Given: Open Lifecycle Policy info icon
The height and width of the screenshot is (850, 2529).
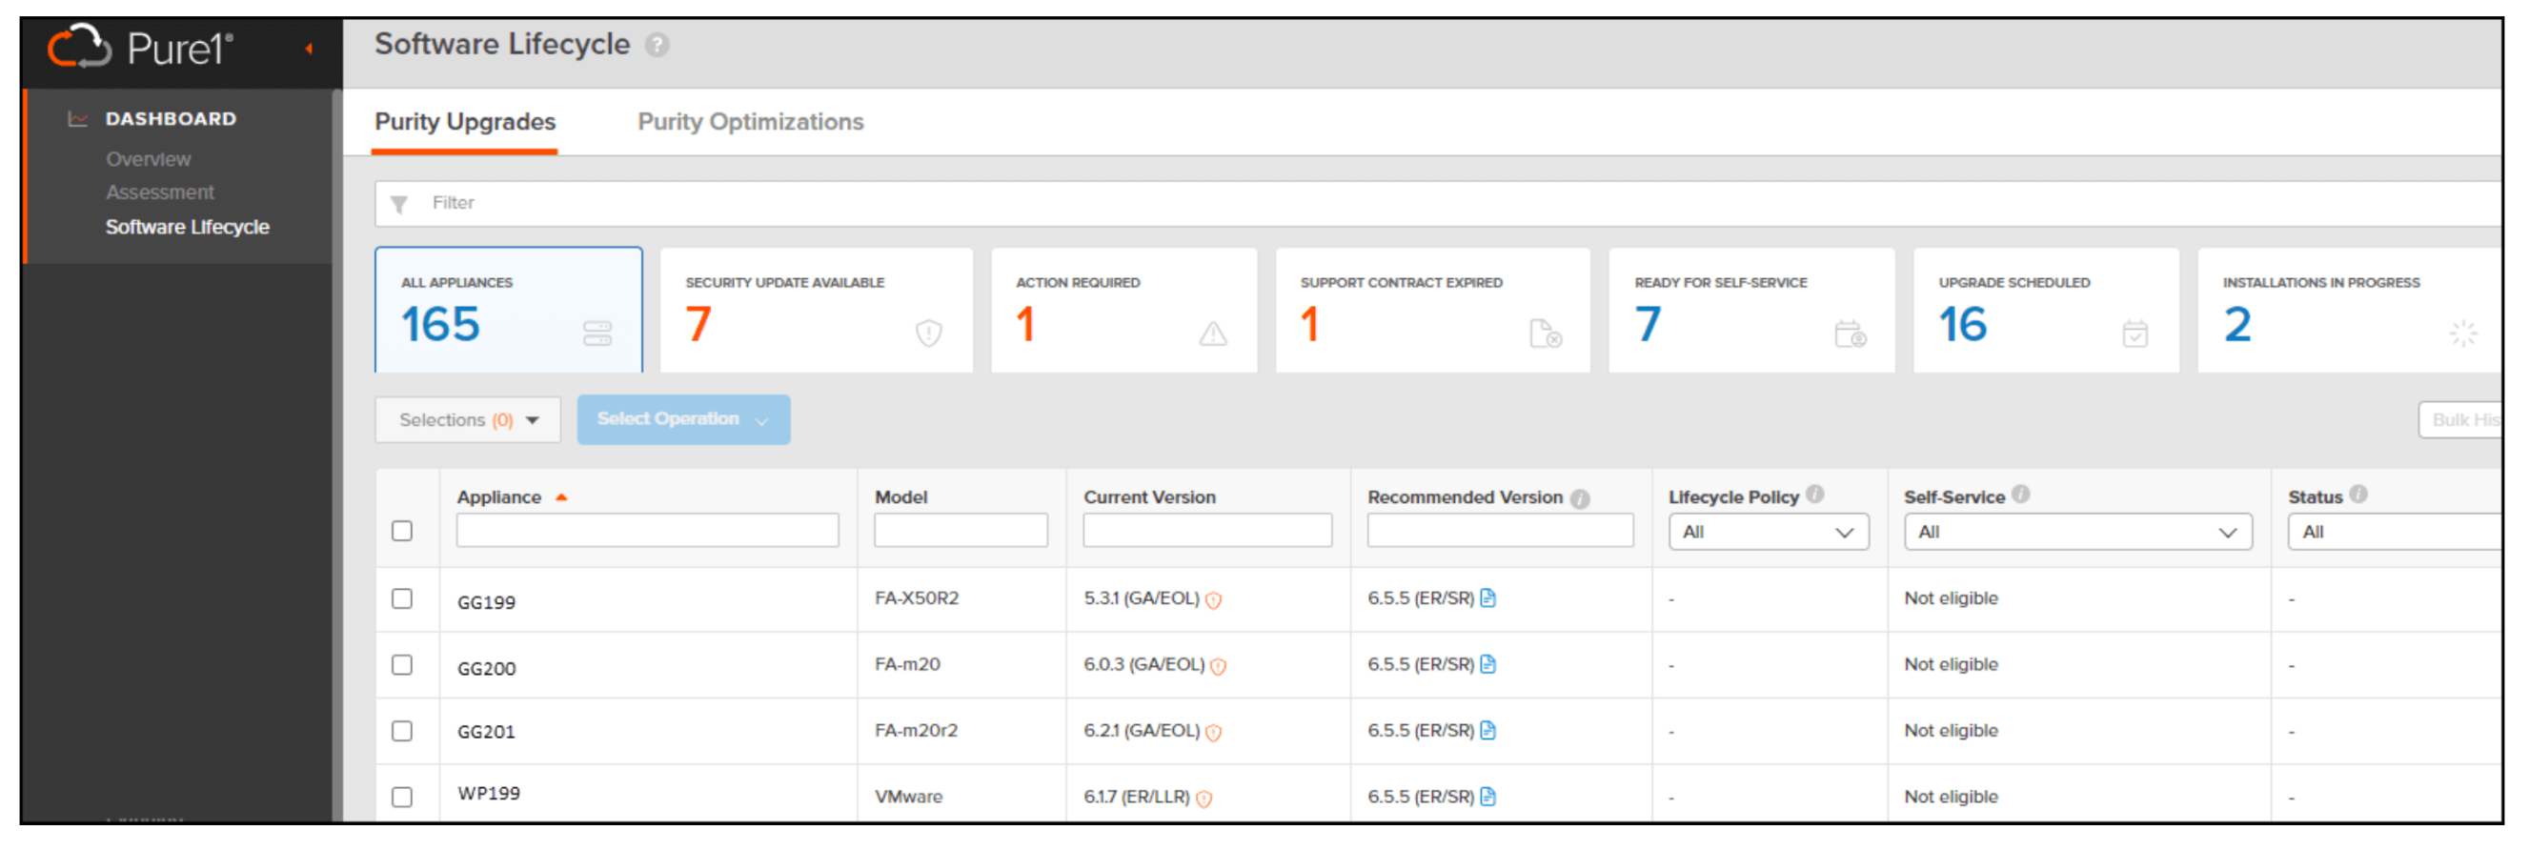Looking at the screenshot, I should [1815, 495].
